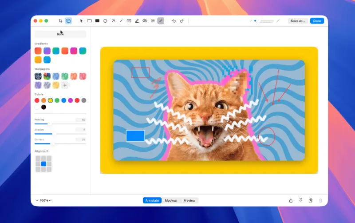Click the blue Done button
Image resolution: width=355 pixels, height=223 pixels.
[317, 21]
